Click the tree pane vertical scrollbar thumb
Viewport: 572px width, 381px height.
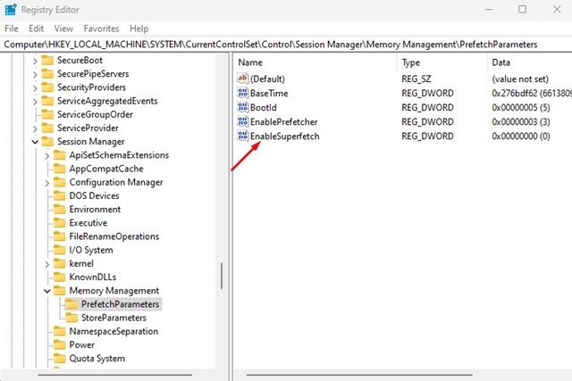pos(222,276)
